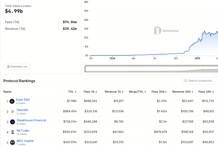Click the Steakhouse Financial logo icon
This screenshot has height=147, width=218.
tap(13, 122)
